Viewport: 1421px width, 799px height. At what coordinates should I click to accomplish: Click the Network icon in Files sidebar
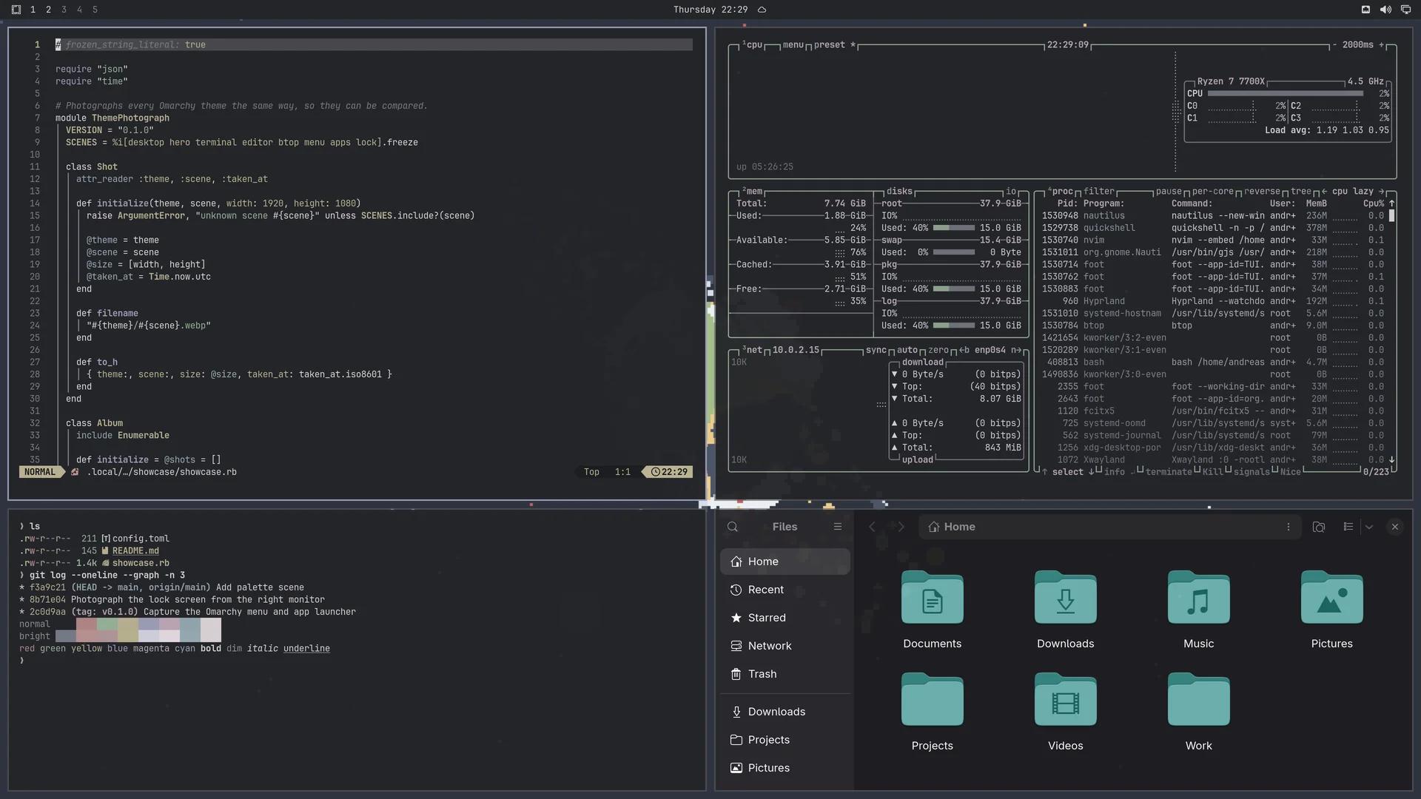736,646
